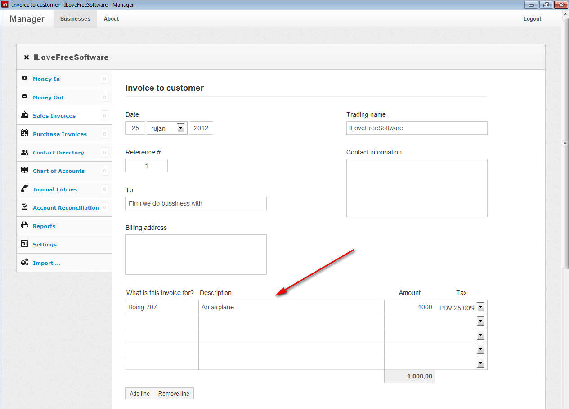Click the Billing address text area
The image size is (569, 409).
click(196, 254)
